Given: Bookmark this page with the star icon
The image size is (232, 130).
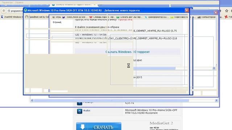Looking at the screenshot, I should [x=227, y=11].
